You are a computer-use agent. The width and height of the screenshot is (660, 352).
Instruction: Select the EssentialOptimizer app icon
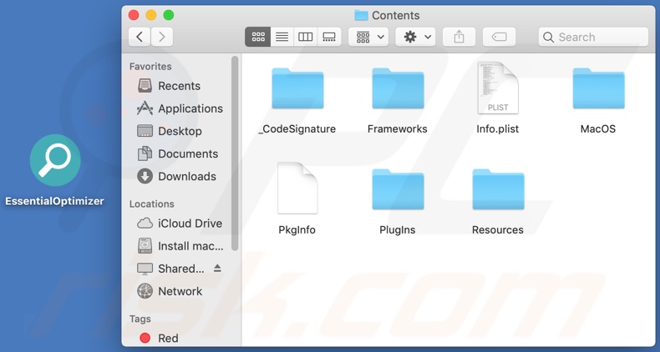54,160
